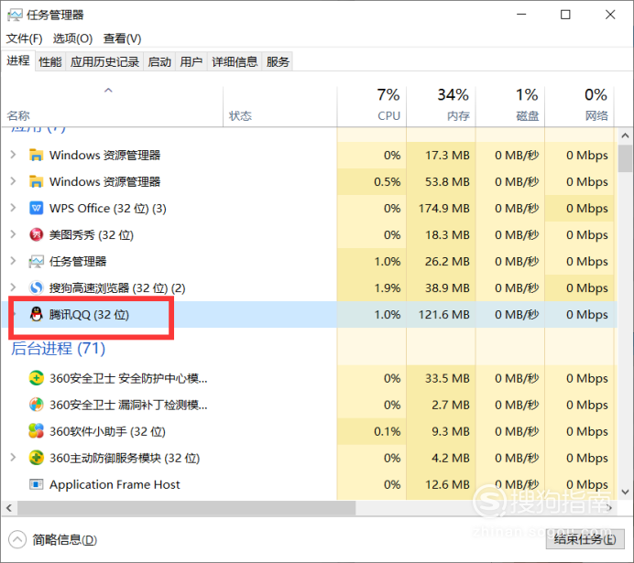This screenshot has width=634, height=563.
Task: Switch to the 用户 tab
Action: [191, 62]
